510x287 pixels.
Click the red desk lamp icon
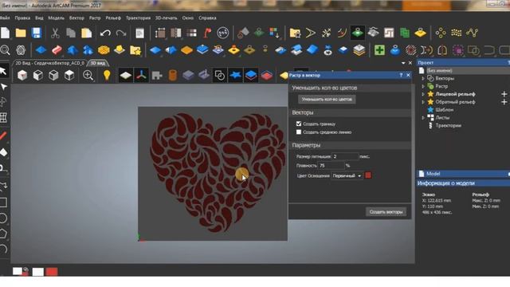point(207,33)
